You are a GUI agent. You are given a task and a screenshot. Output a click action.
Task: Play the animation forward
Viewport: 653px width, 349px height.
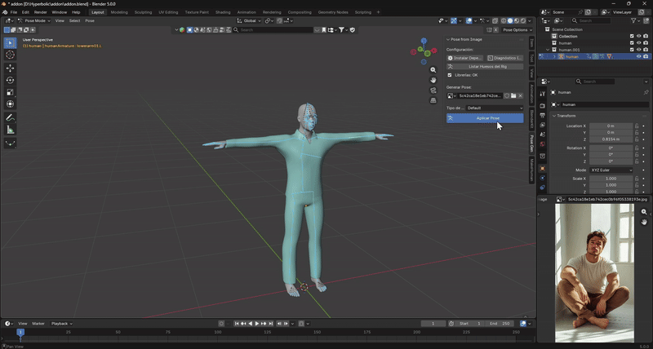click(x=257, y=324)
